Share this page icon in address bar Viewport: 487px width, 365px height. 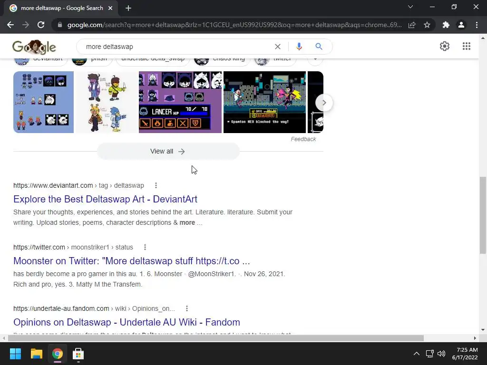(x=412, y=25)
